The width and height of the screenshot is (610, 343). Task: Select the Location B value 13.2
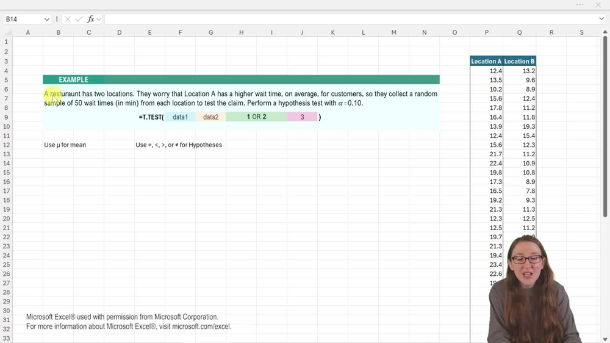click(x=519, y=71)
